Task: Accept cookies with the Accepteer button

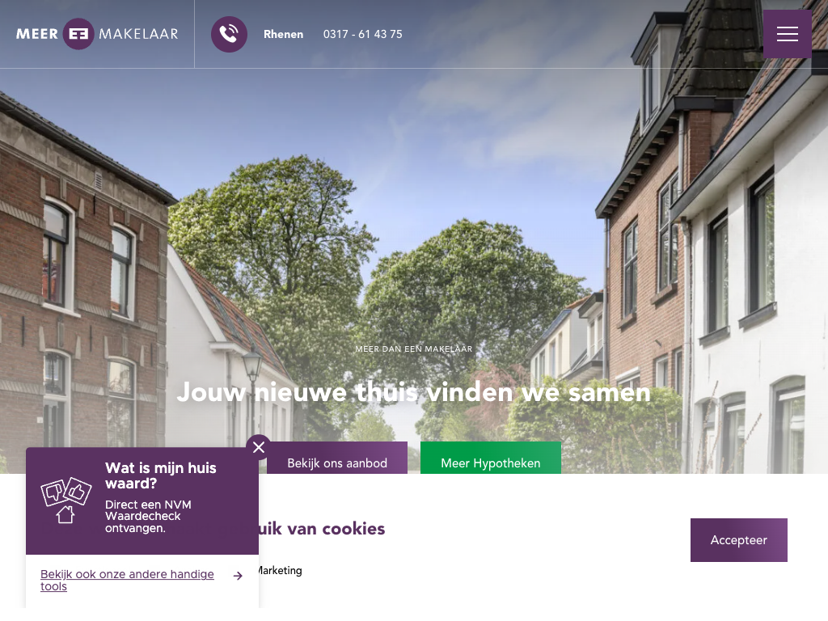Action: pyautogui.click(x=739, y=539)
